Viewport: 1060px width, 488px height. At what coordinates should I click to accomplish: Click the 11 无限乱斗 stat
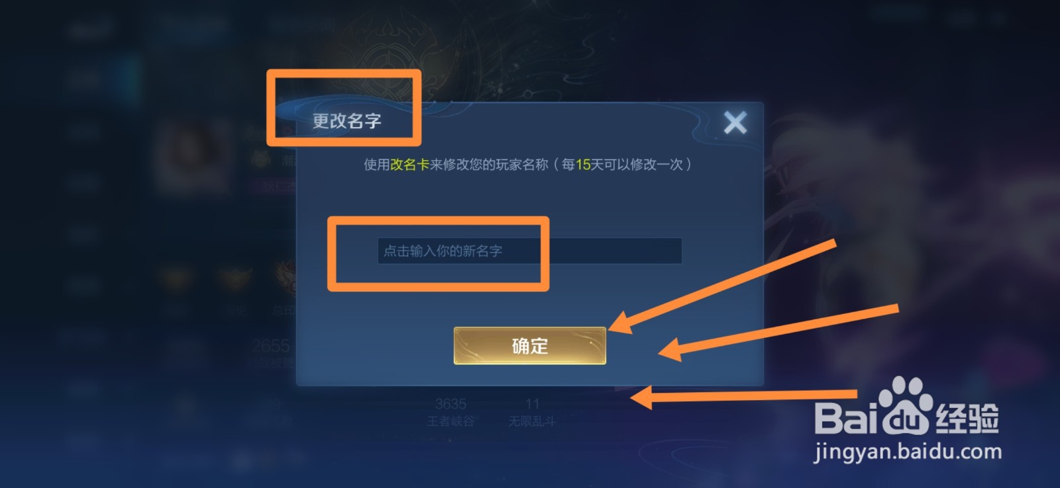[x=532, y=411]
